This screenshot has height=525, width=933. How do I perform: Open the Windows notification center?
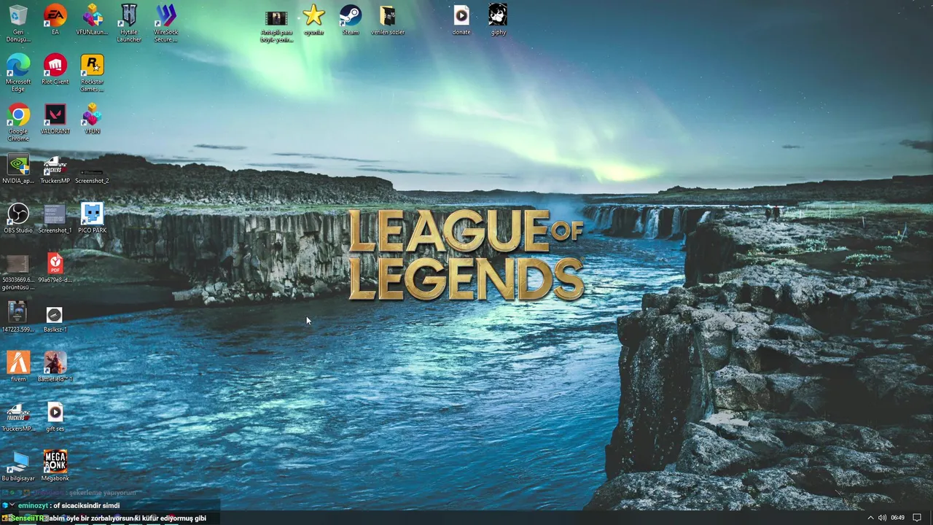(917, 518)
